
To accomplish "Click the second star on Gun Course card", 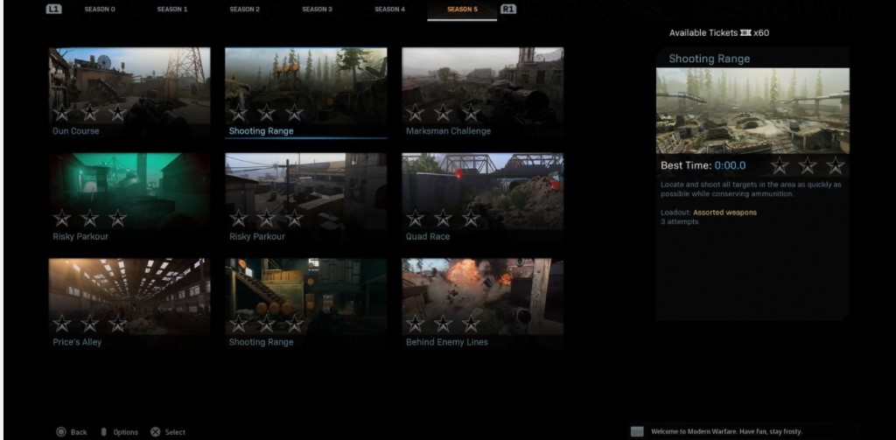I will coord(90,113).
